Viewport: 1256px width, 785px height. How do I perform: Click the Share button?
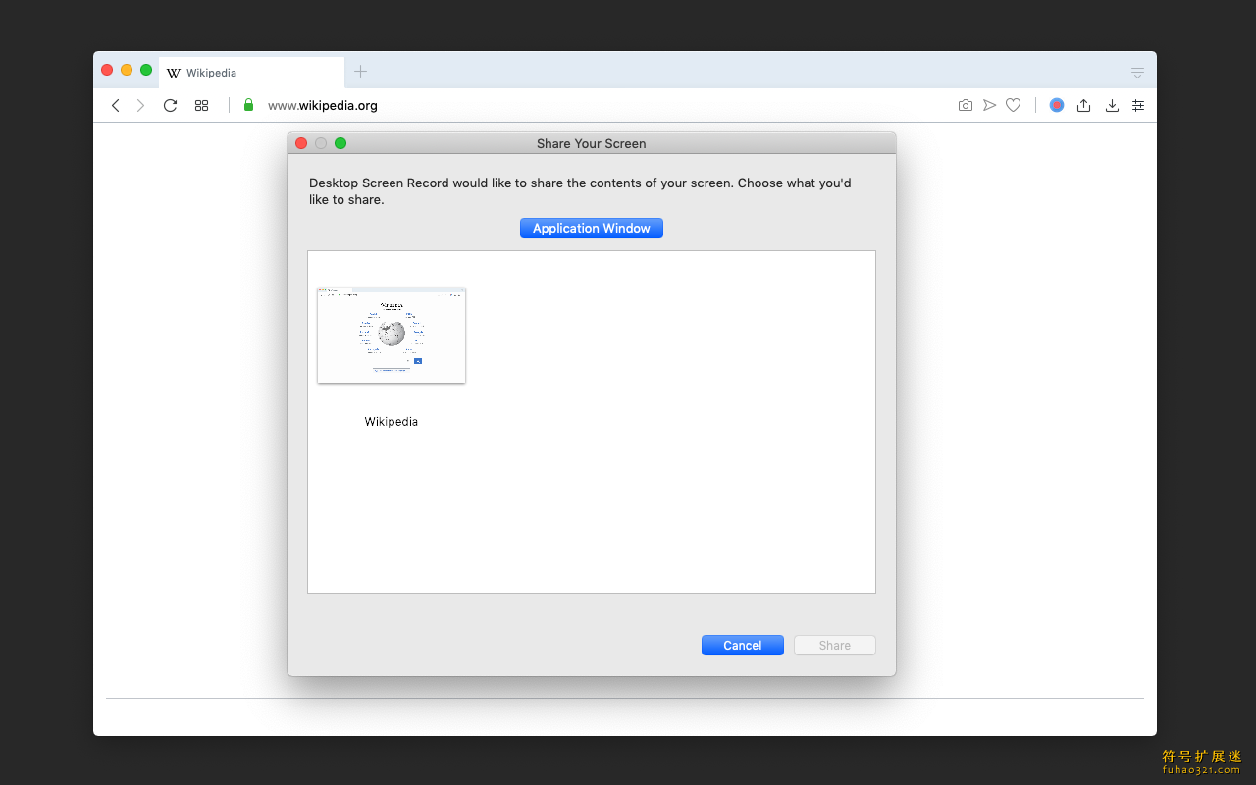coord(835,645)
